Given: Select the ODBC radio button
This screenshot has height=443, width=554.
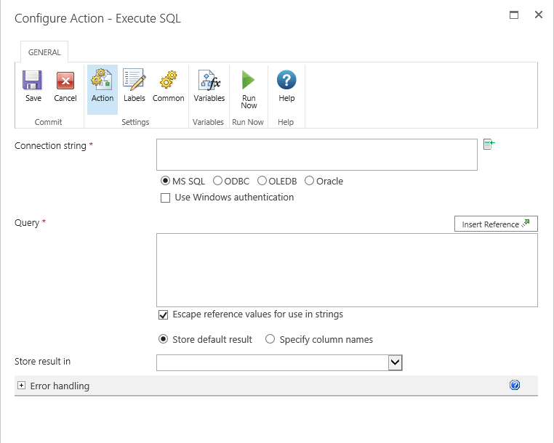Looking at the screenshot, I should pos(217,181).
